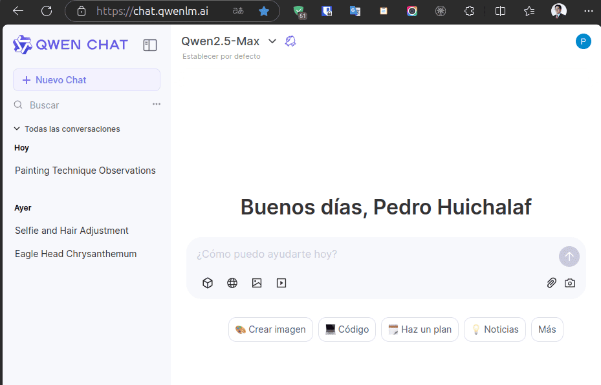Open browser settings and more menu
The width and height of the screenshot is (601, 385).
tap(589, 11)
